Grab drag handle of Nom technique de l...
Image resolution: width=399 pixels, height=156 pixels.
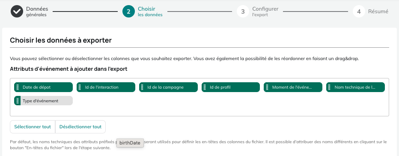click(x=330, y=87)
